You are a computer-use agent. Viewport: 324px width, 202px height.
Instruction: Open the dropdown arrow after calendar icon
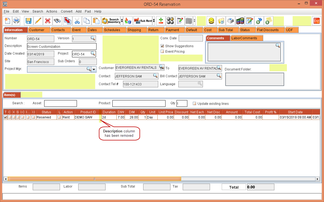pos(194,21)
